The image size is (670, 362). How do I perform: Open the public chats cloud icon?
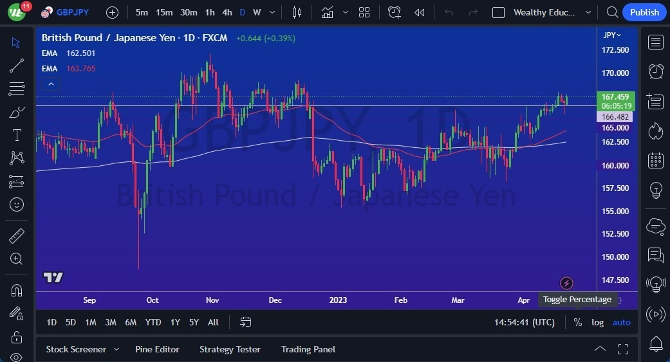[x=655, y=226]
